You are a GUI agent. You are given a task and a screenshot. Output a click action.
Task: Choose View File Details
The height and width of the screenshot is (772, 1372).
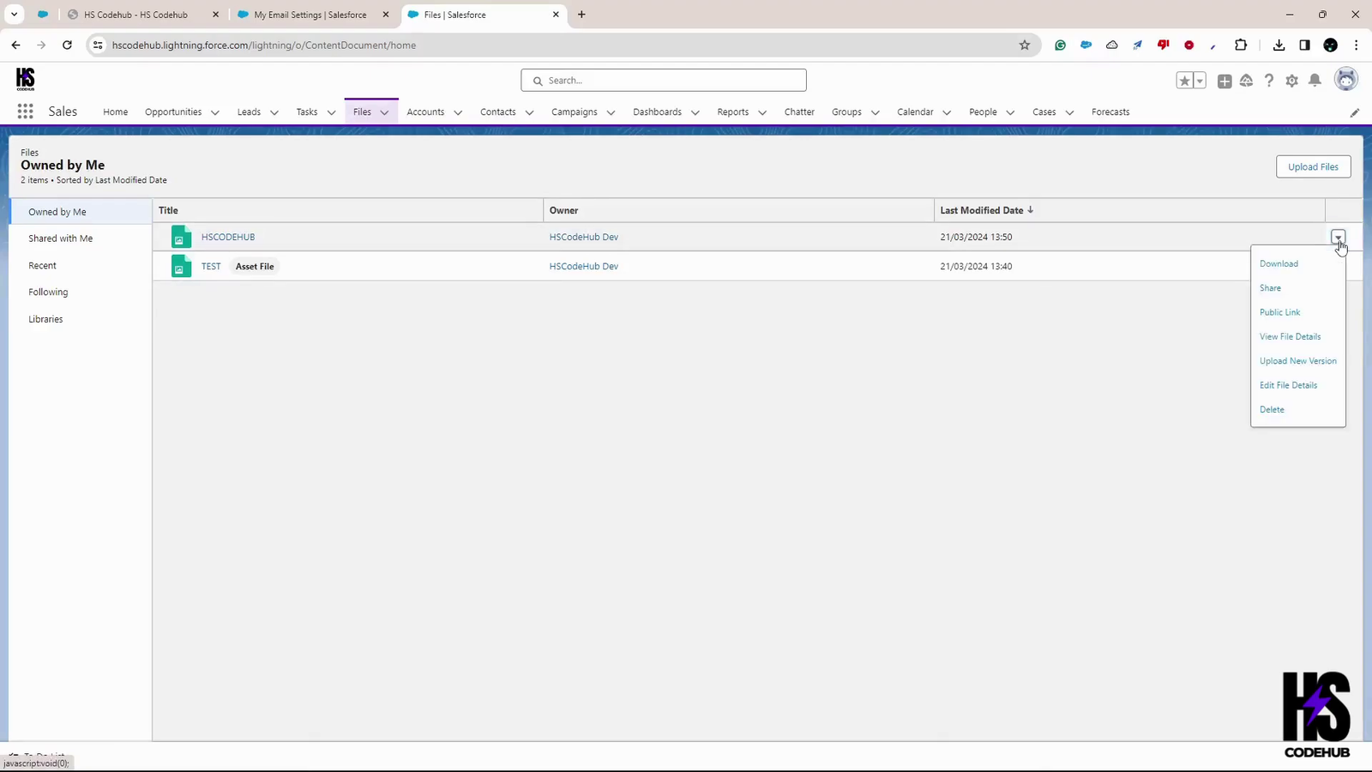tap(1290, 336)
